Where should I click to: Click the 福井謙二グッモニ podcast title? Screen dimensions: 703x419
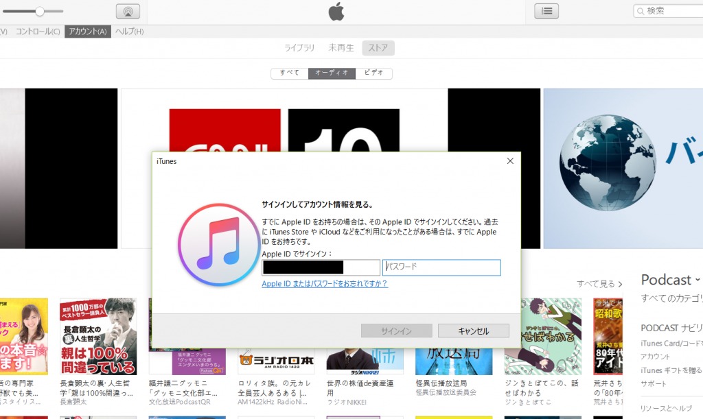183,388
